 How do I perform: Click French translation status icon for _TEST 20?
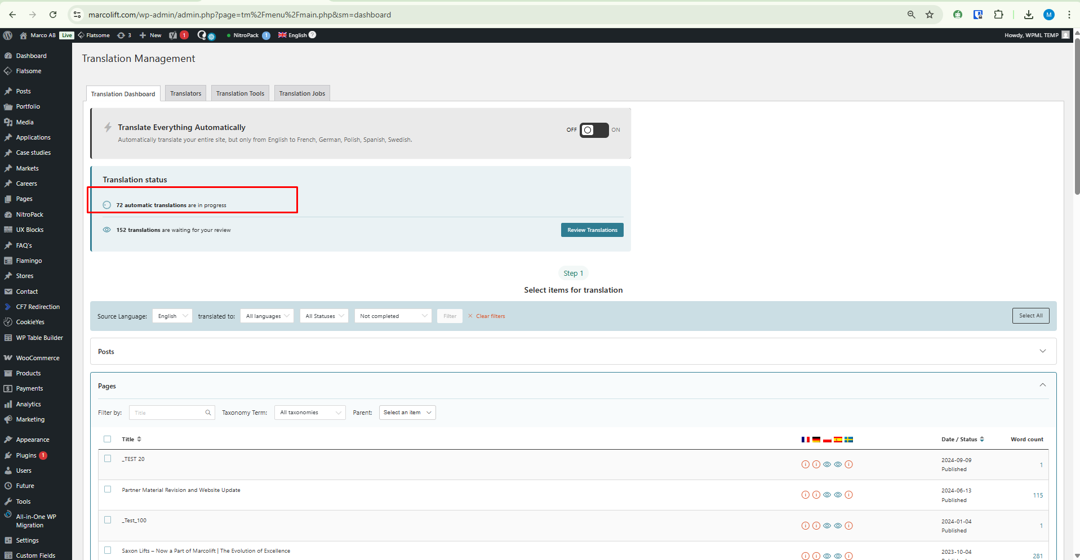(806, 464)
